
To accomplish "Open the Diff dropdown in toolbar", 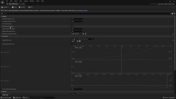I will coord(31,7).
